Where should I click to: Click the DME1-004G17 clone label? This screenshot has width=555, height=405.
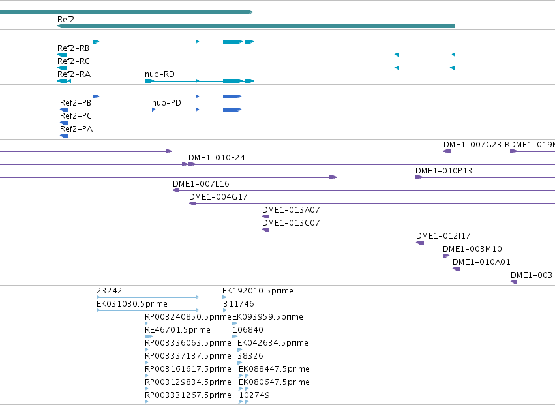(218, 197)
